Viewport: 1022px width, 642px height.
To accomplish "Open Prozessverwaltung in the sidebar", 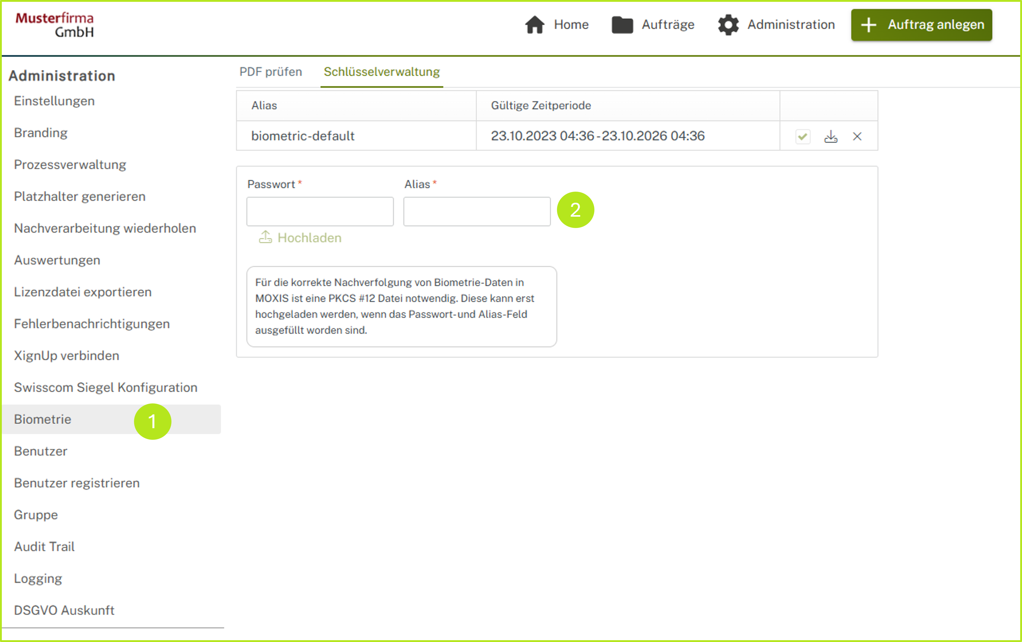I will point(70,165).
